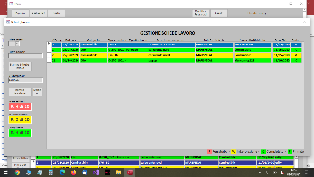Screen dimensions: 314x177
Task: Click the 31/10/2020 Data acc cell
Action: coord(71,60)
